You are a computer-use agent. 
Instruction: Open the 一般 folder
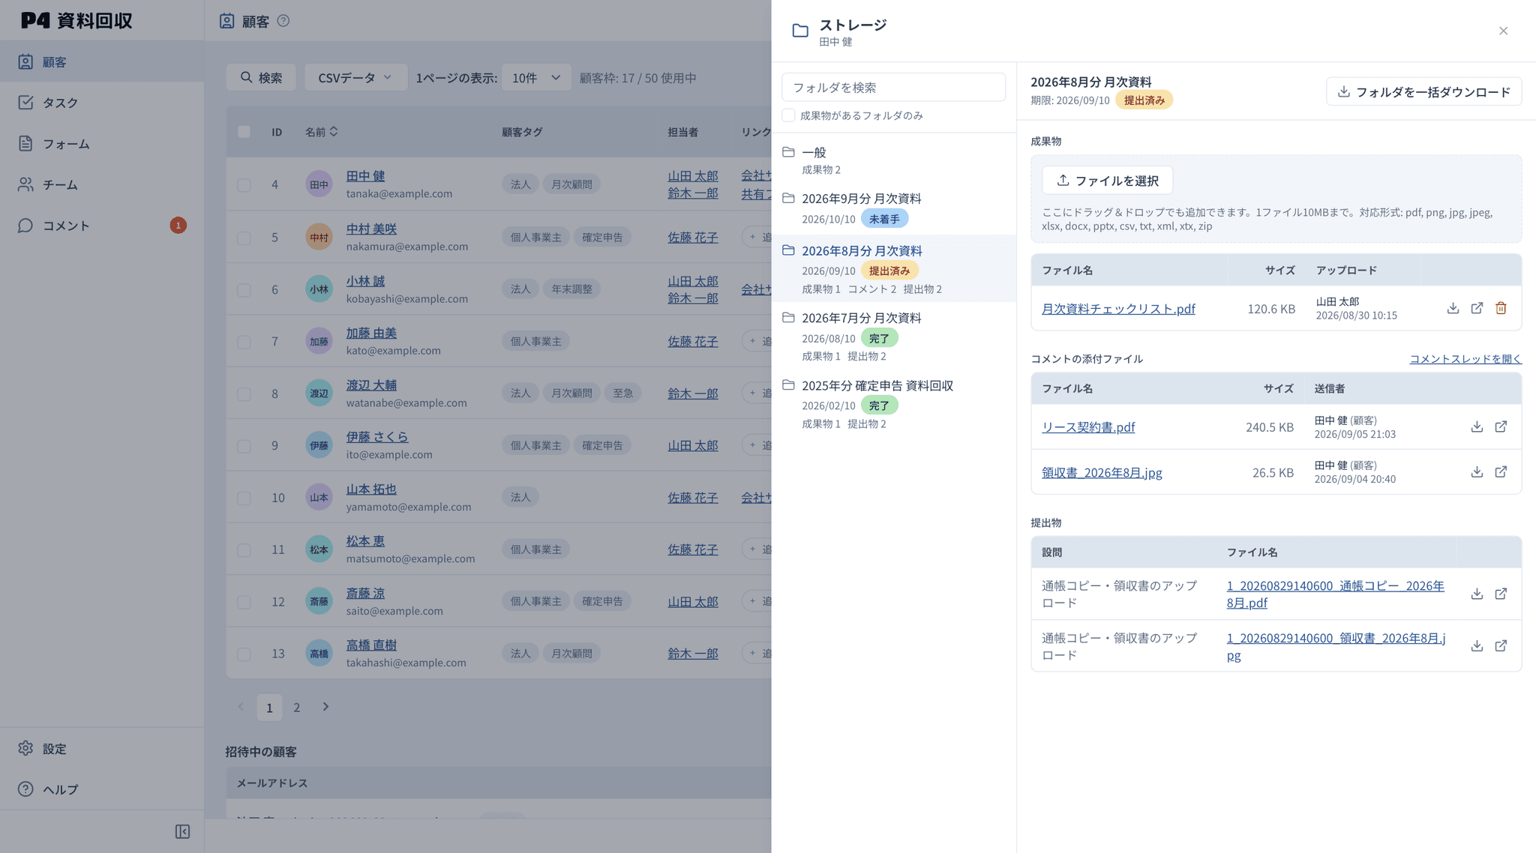(894, 160)
